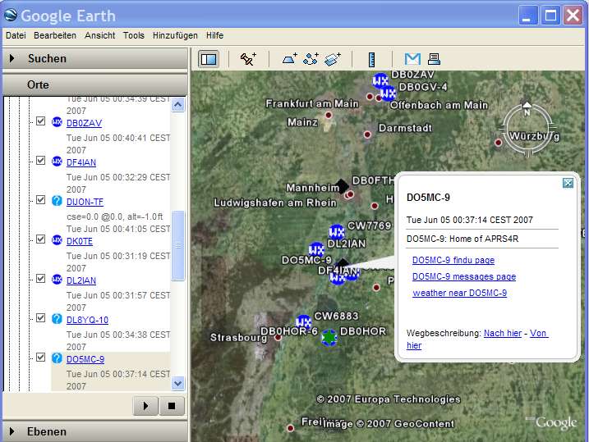Open the Bearbeiten menu

[x=55, y=35]
